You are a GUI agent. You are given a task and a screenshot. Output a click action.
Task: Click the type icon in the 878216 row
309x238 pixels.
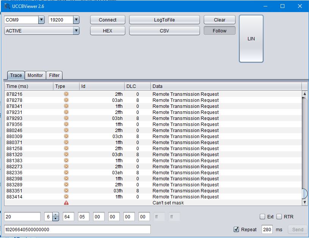(x=66, y=94)
